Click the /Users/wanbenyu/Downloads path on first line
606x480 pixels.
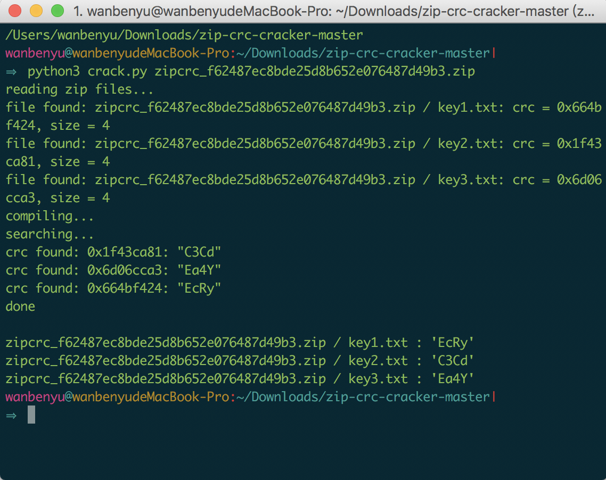click(107, 35)
